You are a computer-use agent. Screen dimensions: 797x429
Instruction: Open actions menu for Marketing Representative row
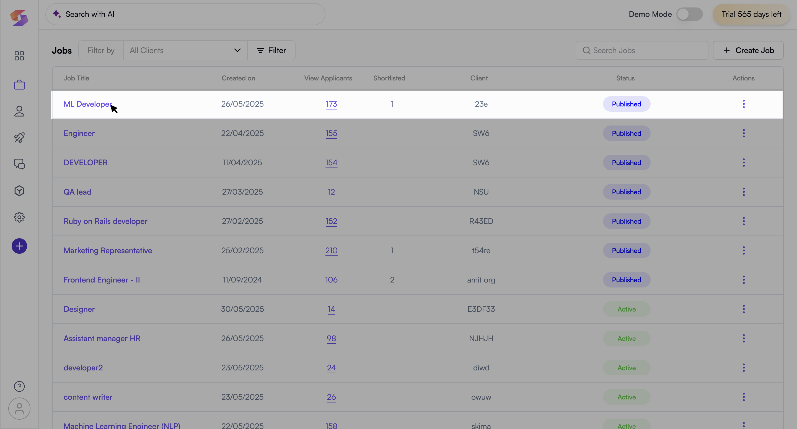[x=744, y=250]
